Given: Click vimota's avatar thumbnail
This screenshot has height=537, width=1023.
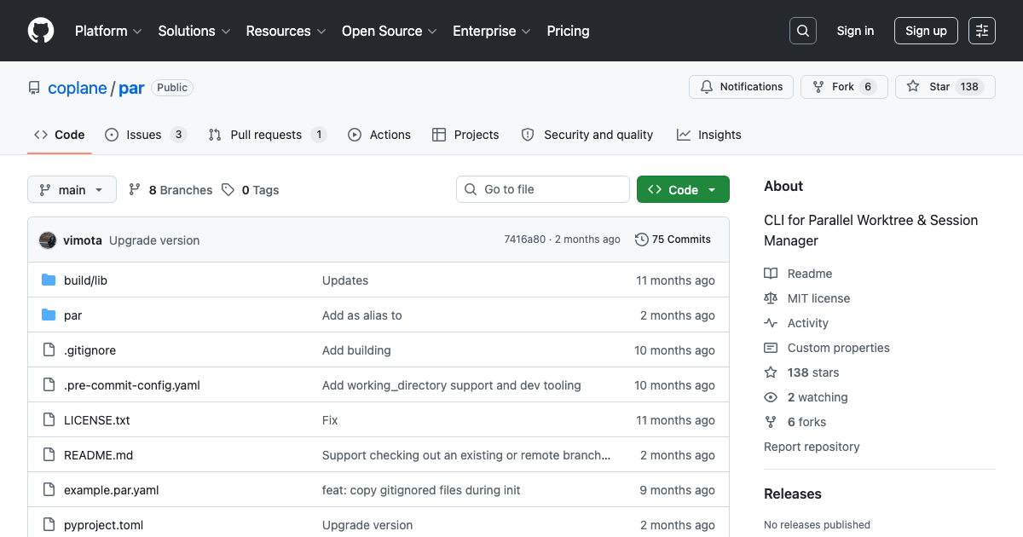Looking at the screenshot, I should click(x=48, y=240).
